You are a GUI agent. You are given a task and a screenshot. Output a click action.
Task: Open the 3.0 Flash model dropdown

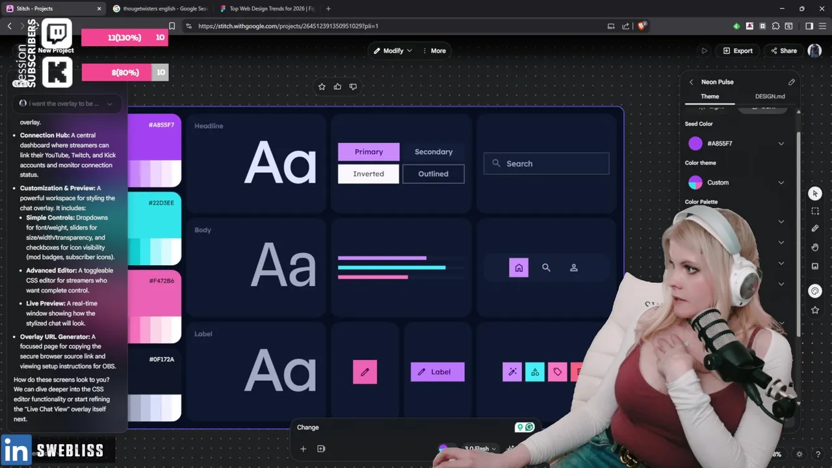point(480,448)
